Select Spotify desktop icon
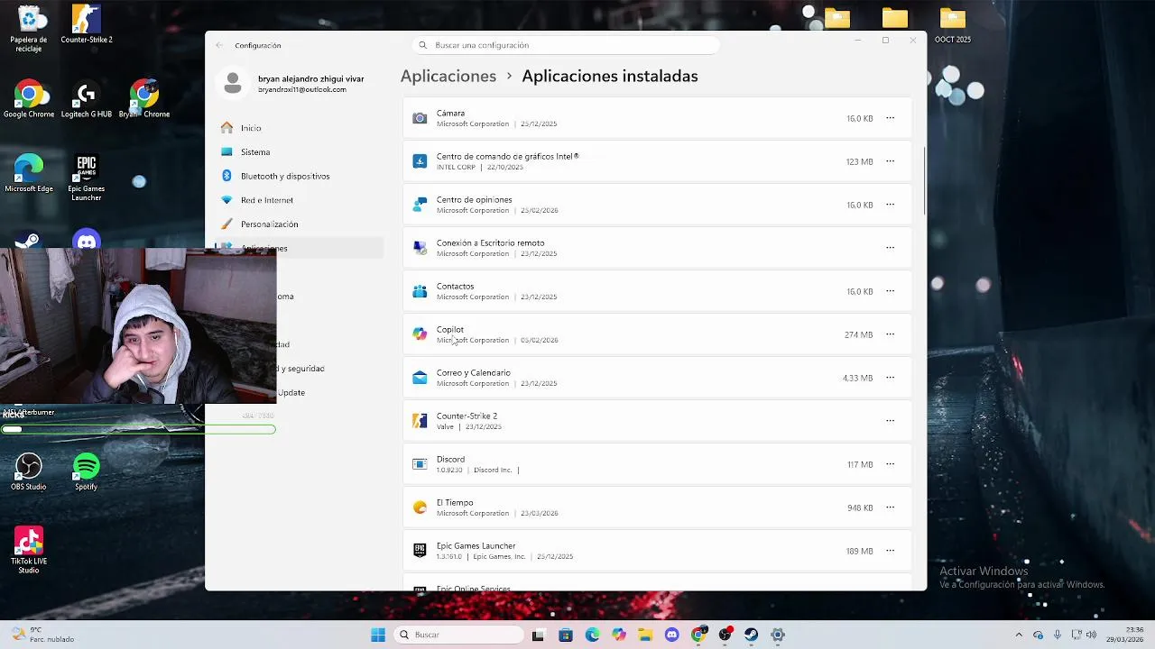This screenshot has width=1155, height=649. coord(87,471)
